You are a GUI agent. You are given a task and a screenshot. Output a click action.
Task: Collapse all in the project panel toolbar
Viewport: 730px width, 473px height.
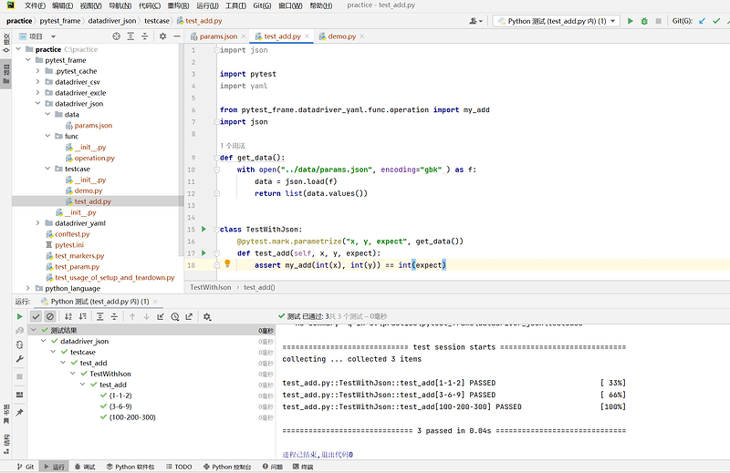coord(145,36)
